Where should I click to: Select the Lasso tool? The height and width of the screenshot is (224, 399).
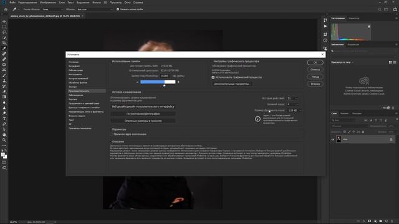(4, 32)
